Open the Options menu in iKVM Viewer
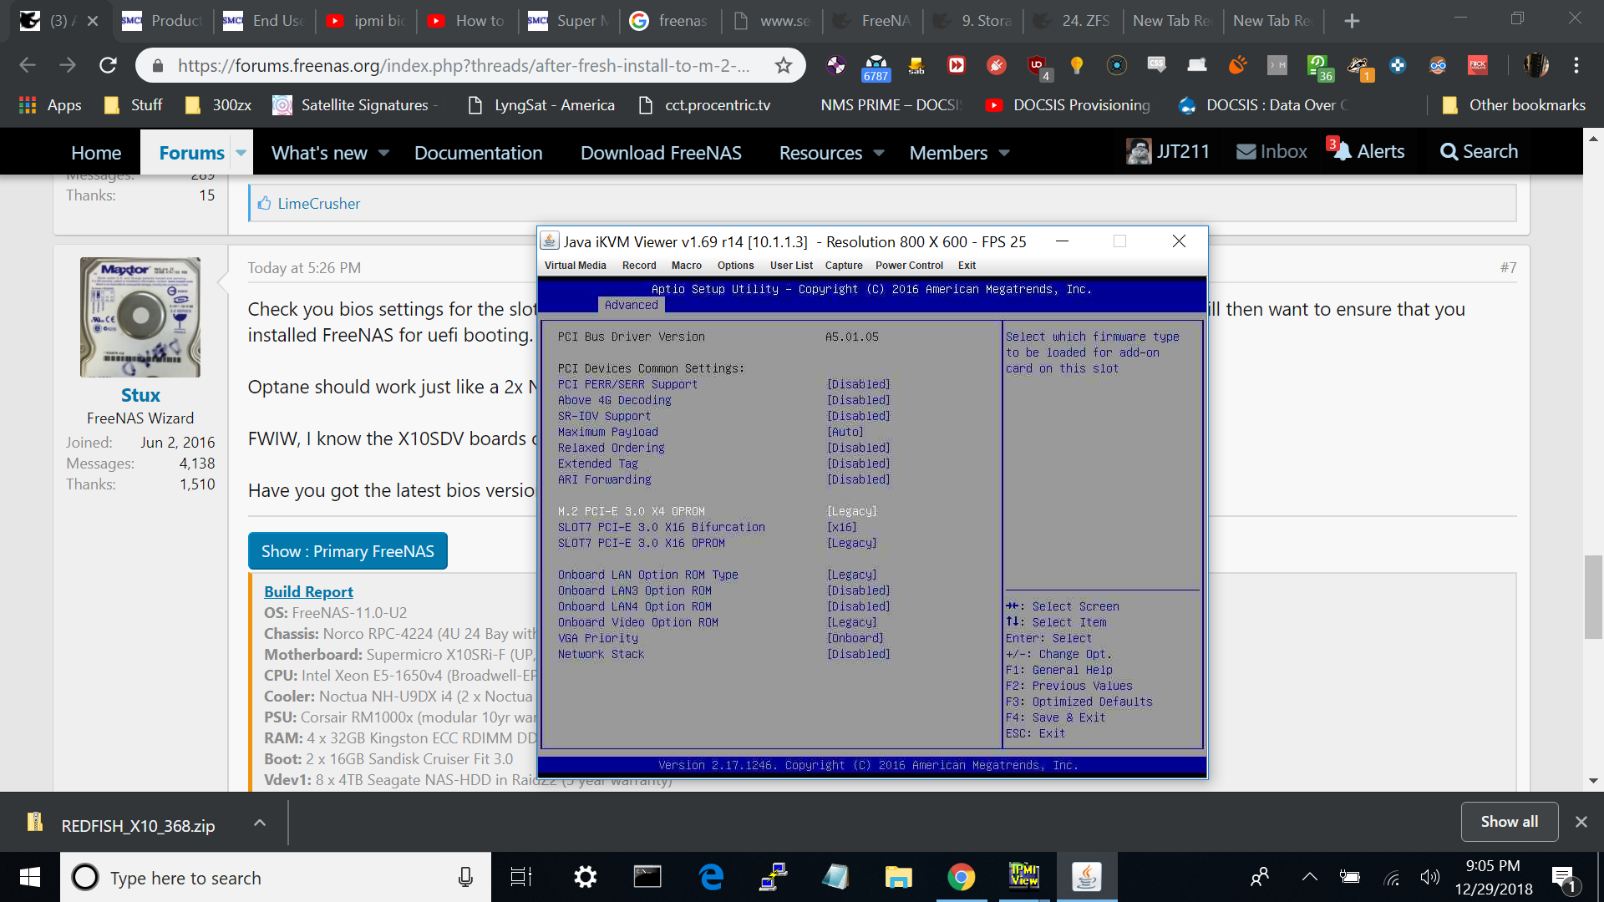 pos(735,266)
